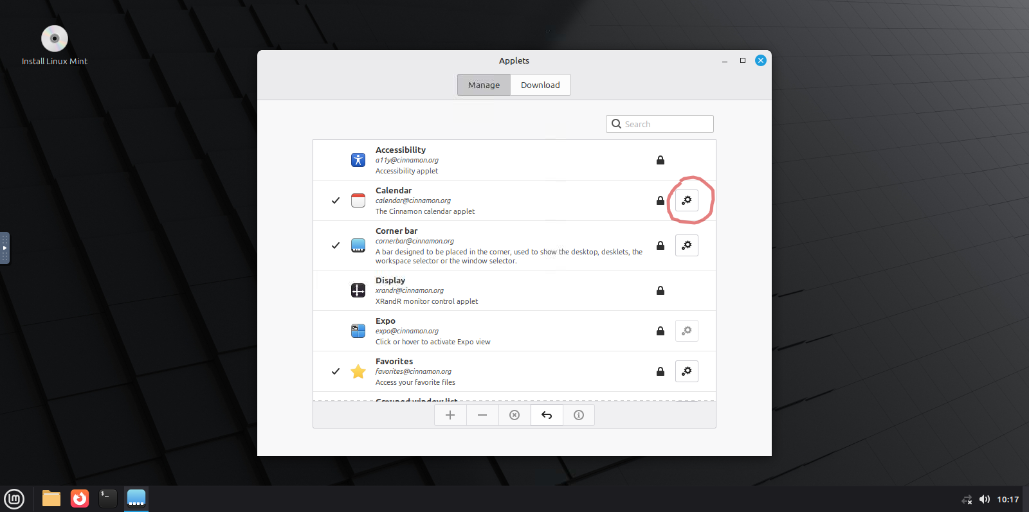Click the lock icon in Display row
Viewport: 1029px width, 512px height.
pos(660,290)
